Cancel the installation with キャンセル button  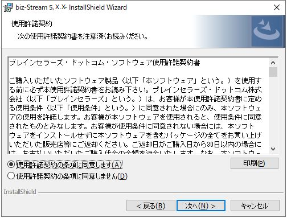pyautogui.click(x=255, y=205)
